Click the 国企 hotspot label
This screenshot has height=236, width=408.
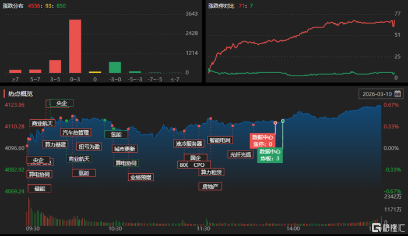pos(195,158)
